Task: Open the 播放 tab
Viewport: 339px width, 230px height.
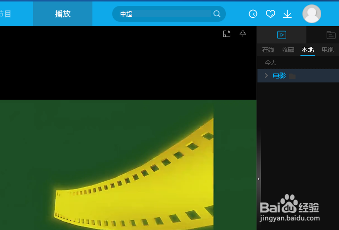Action: [x=63, y=14]
